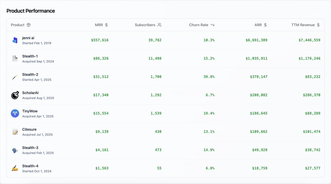Image resolution: width=331 pixels, height=184 pixels.
Task: Select the jenni ai product name
Action: point(28,38)
